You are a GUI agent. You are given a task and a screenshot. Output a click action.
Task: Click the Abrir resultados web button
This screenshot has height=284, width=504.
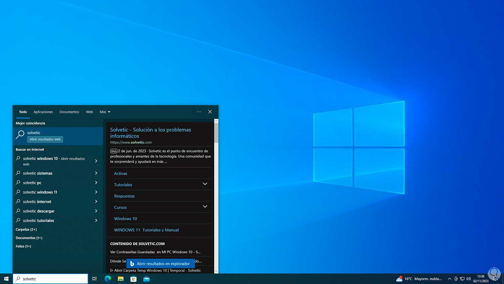[x=45, y=139]
